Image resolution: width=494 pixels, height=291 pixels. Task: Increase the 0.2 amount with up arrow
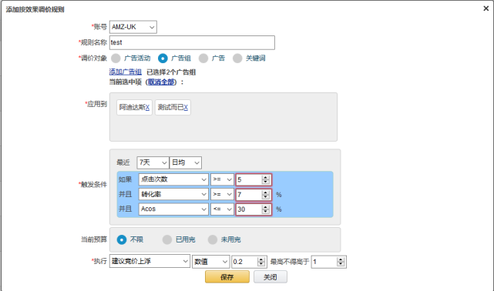tap(260, 259)
